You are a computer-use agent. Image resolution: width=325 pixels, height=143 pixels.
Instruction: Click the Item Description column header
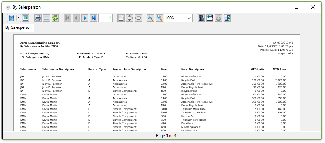click(192, 70)
